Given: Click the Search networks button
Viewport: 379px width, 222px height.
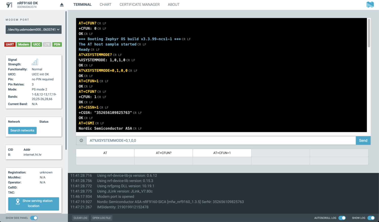Looking at the screenshot, I should click(22, 131).
